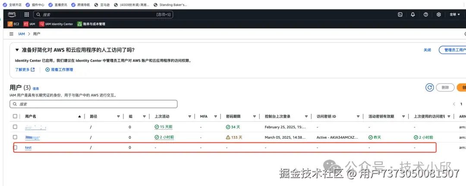Launch the CloudShell terminal icon

coord(400,15)
